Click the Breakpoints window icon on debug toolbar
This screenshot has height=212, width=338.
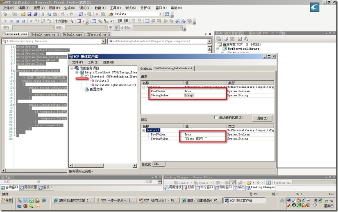pyautogui.click(x=79, y=21)
